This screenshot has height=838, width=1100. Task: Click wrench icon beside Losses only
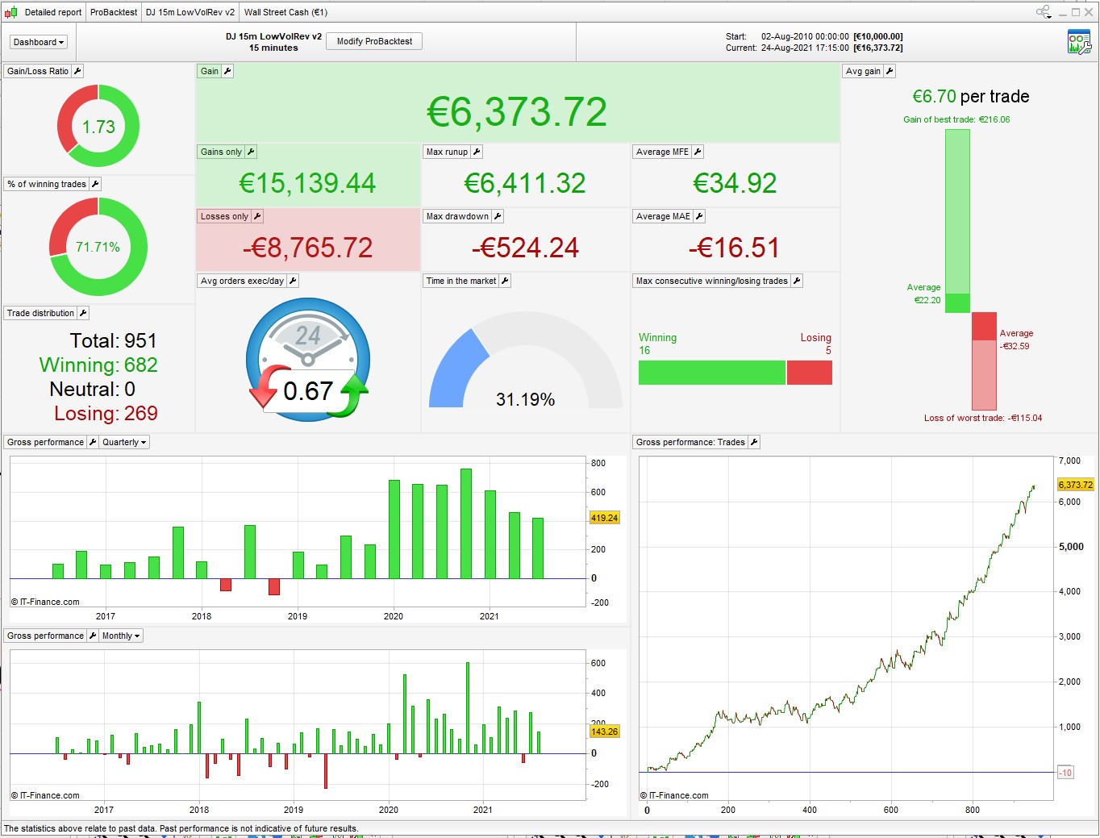tap(257, 216)
